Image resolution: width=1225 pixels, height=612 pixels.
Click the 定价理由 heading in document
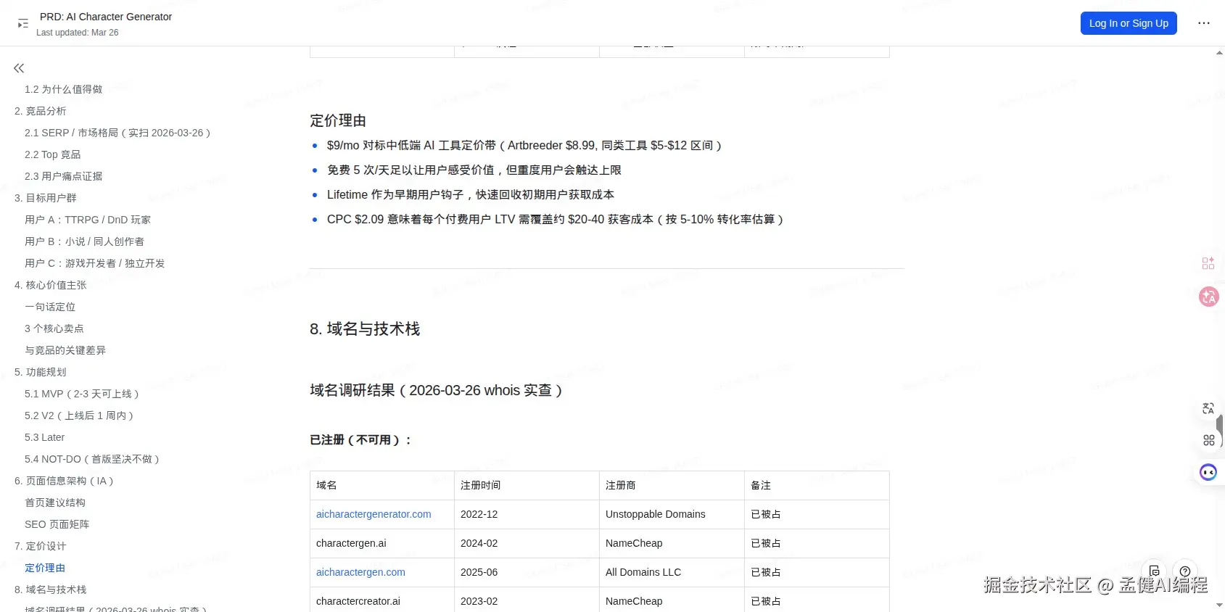(338, 120)
